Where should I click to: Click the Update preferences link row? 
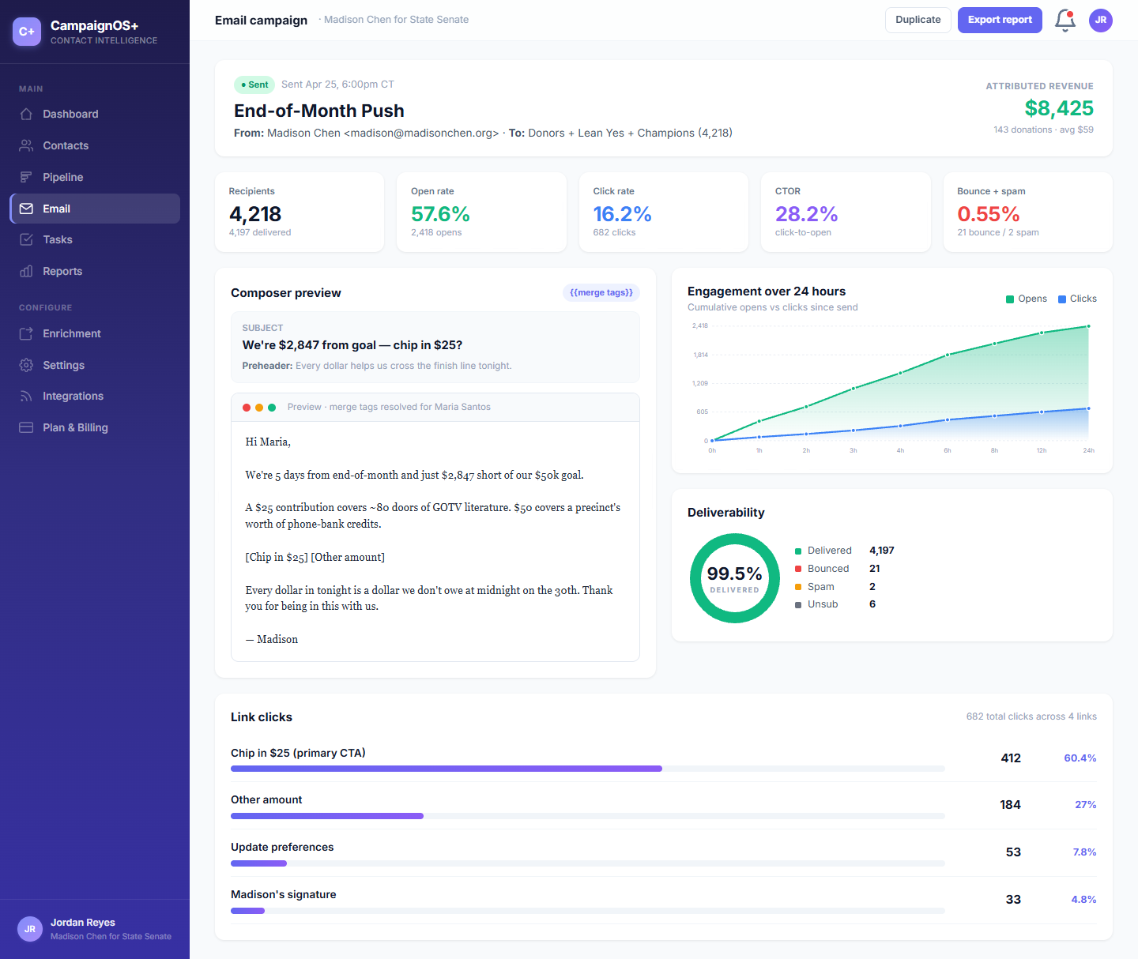[664, 853]
